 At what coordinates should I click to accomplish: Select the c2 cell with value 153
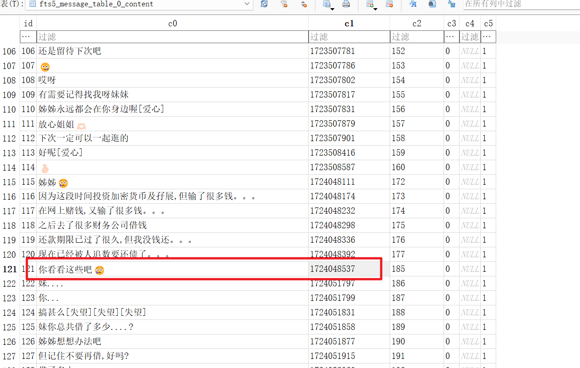[417, 66]
